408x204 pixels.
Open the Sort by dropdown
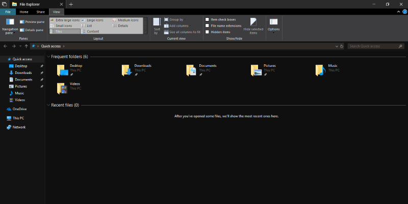click(x=157, y=25)
